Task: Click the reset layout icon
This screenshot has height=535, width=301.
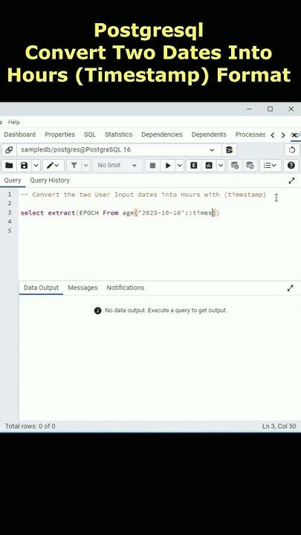Action: tap(292, 150)
